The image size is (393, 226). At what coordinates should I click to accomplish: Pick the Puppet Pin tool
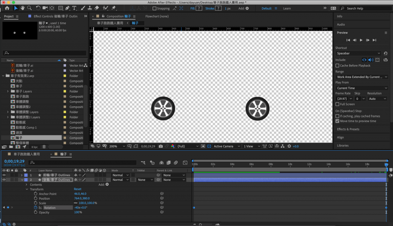[114, 8]
